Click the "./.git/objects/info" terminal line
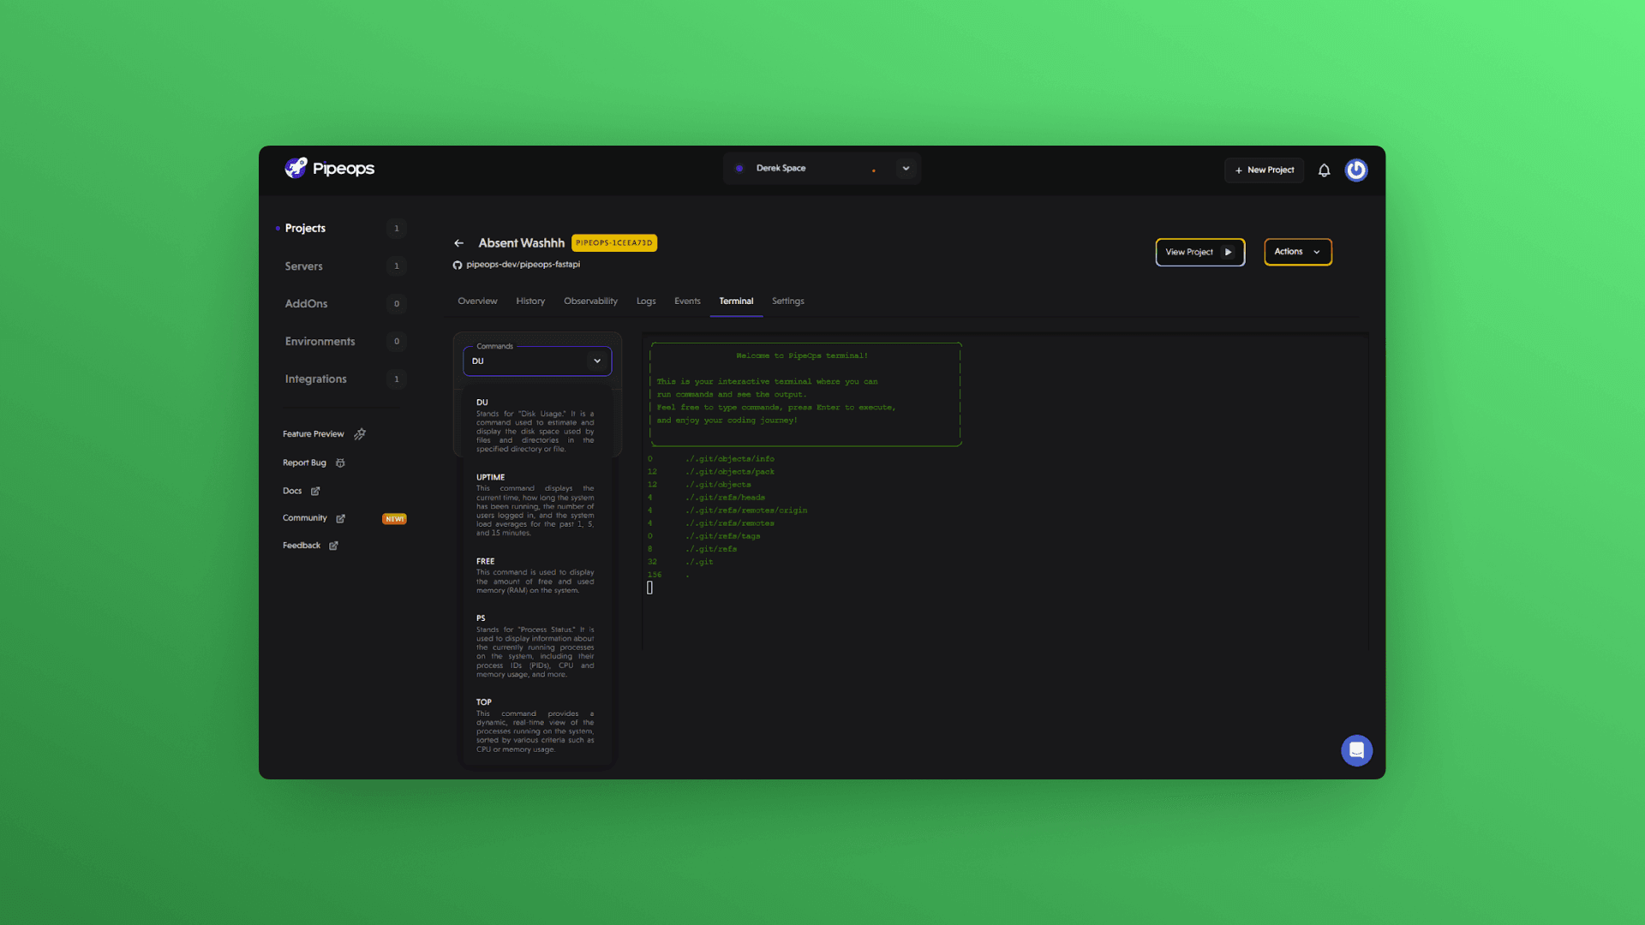 pyautogui.click(x=729, y=459)
